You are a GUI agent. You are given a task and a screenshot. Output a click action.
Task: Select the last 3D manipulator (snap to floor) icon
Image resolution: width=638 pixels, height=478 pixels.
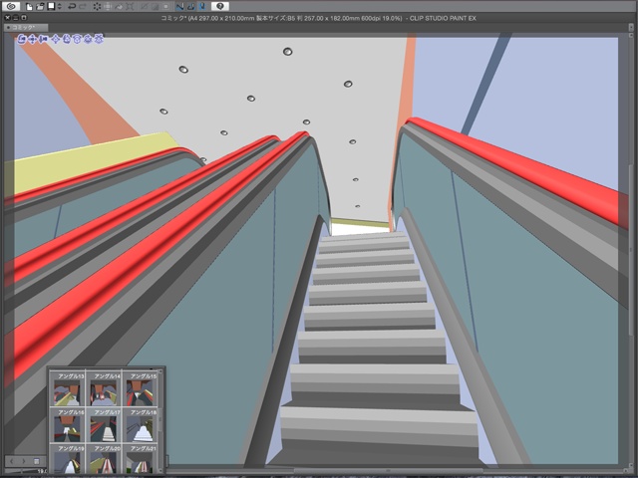tap(99, 39)
